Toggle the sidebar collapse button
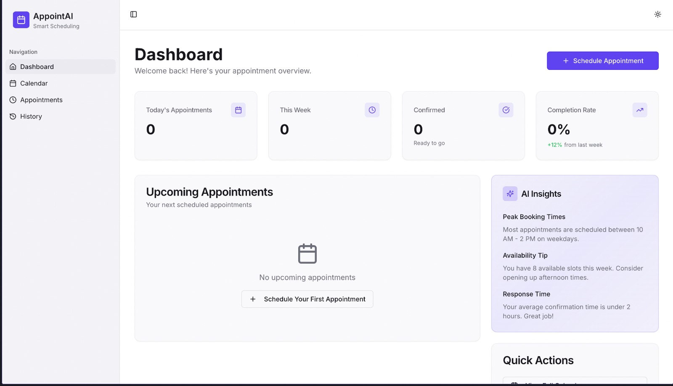The height and width of the screenshot is (386, 673). pos(134,14)
